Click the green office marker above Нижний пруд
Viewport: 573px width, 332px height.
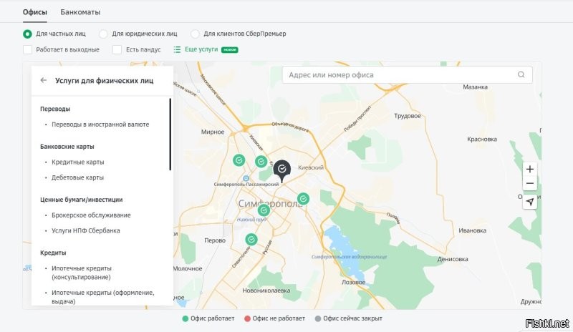click(x=264, y=210)
